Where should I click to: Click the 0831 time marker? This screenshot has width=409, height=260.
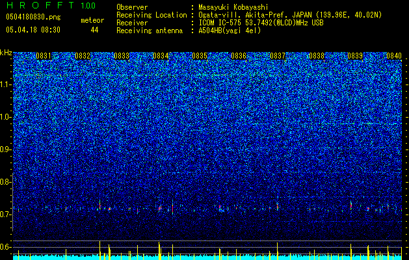(44, 56)
